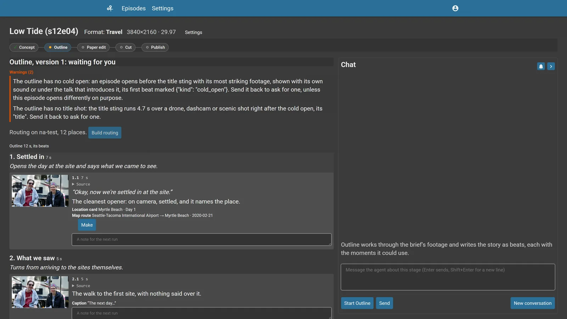
Task: Click the caption text 'The next day…'
Action: tap(102, 303)
